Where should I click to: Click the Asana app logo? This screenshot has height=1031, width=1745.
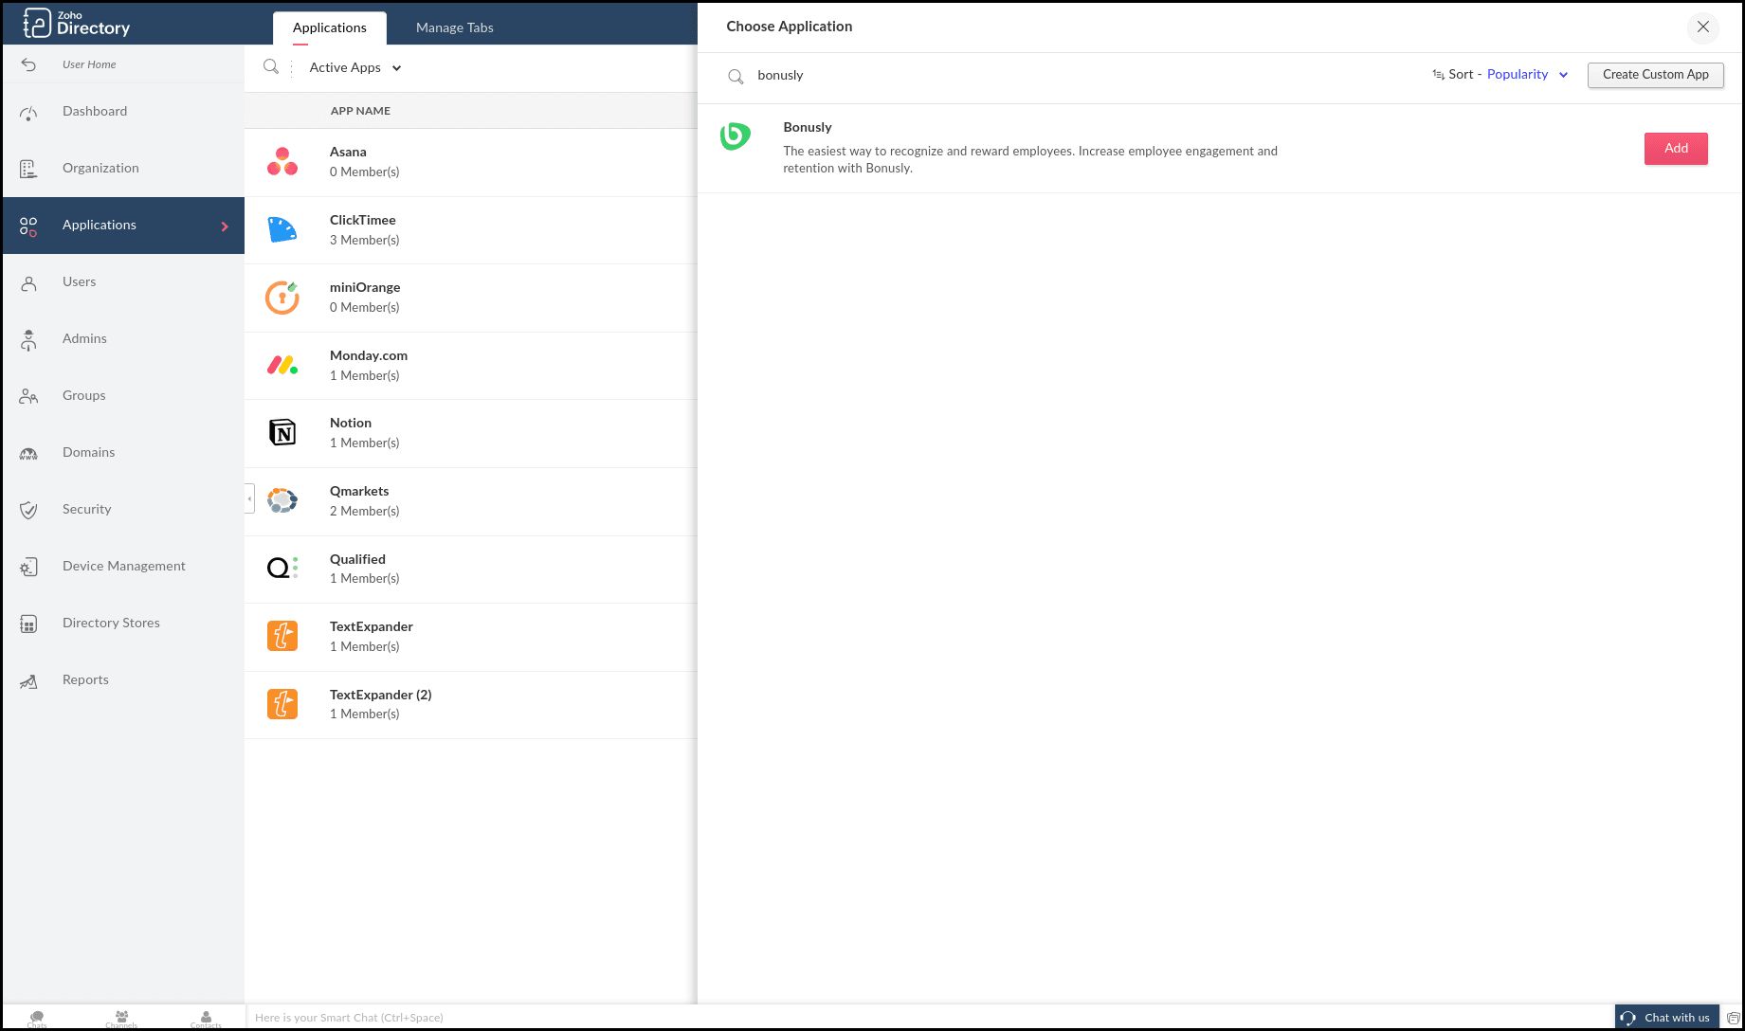point(282,162)
